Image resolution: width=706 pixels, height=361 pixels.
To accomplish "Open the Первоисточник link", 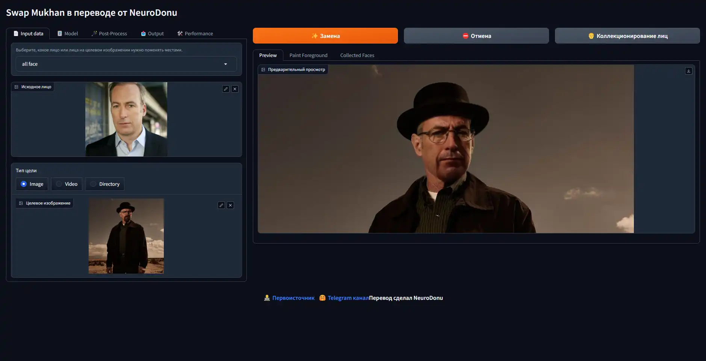I will [293, 298].
